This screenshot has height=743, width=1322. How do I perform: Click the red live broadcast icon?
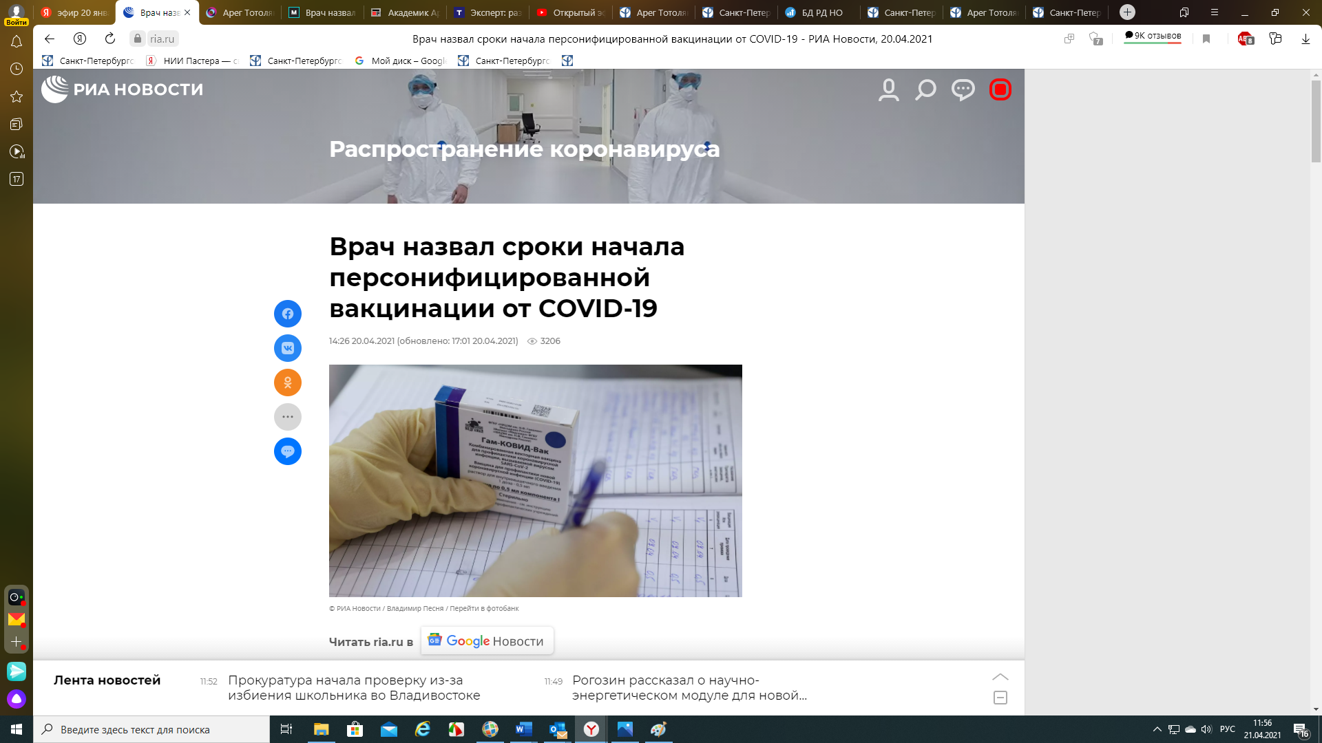coord(1000,89)
